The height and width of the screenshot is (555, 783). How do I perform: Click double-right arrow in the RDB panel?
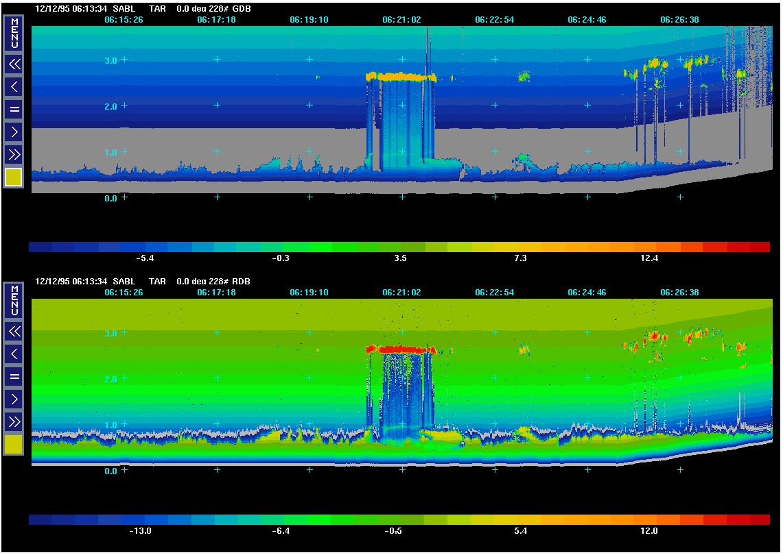point(14,421)
